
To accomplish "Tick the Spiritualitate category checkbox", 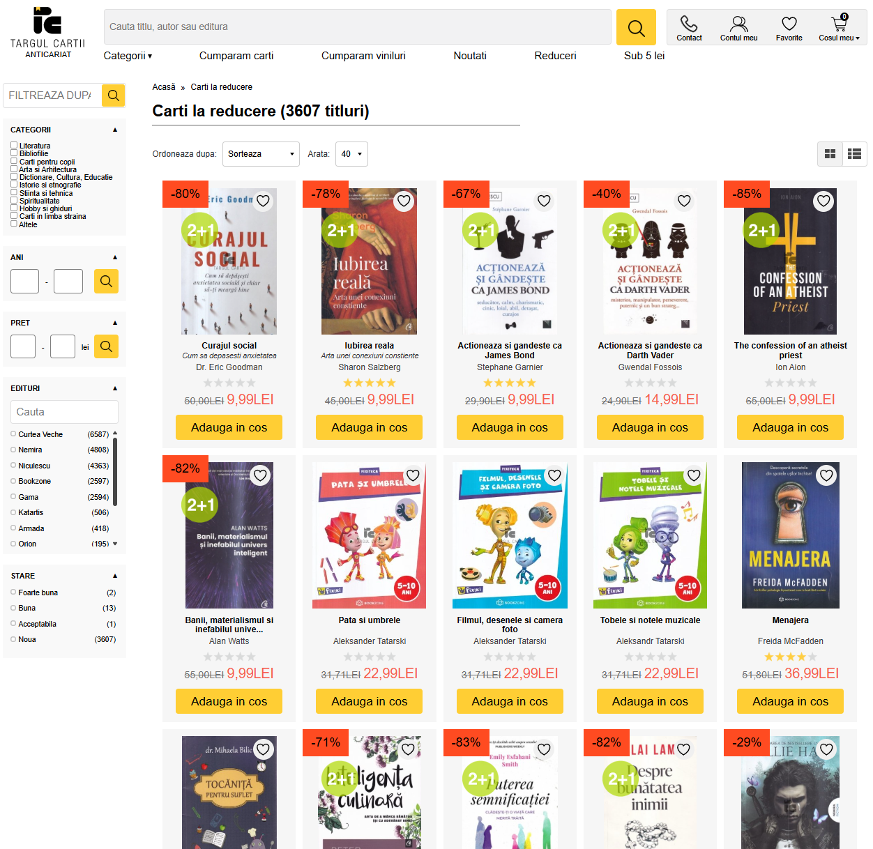I will pos(14,201).
